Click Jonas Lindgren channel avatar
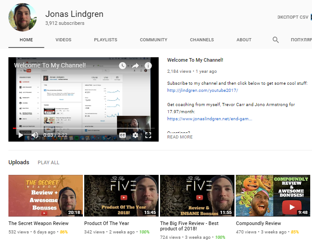This screenshot has height=241, width=312. [x=23, y=17]
